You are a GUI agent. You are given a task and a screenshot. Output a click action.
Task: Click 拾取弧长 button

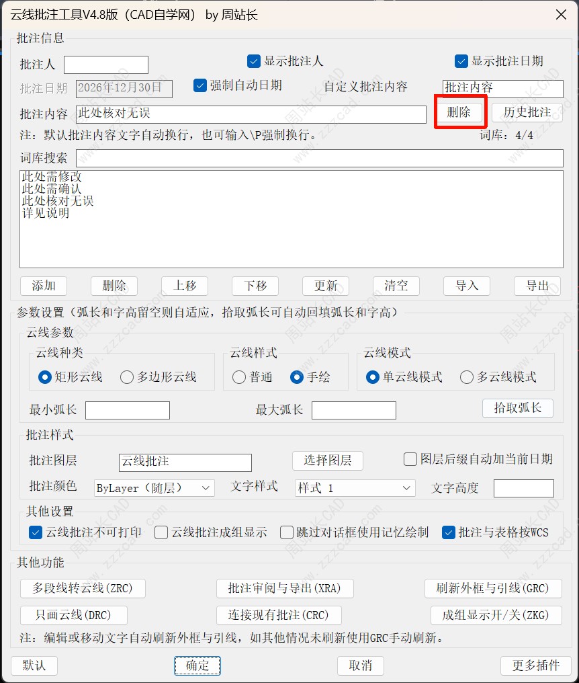518,408
